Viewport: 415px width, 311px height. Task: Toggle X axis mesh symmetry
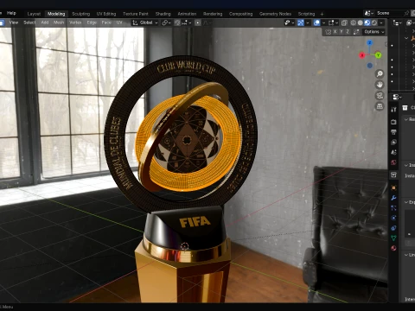click(335, 32)
